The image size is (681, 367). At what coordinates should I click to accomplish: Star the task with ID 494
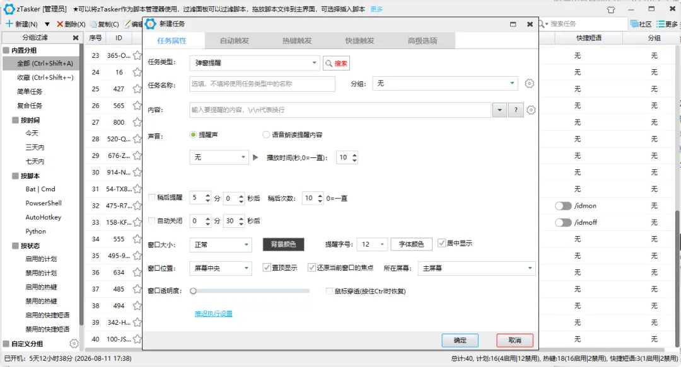pos(137,306)
